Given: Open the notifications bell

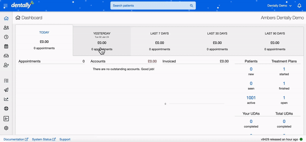Looking at the screenshot, I should point(299,6).
